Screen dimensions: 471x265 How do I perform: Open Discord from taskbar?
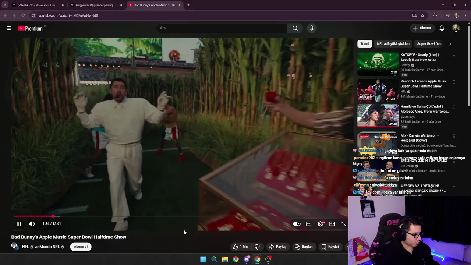(247, 259)
